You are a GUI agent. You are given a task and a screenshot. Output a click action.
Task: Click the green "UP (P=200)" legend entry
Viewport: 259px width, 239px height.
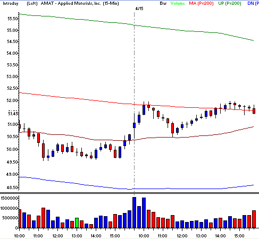tap(230, 3)
